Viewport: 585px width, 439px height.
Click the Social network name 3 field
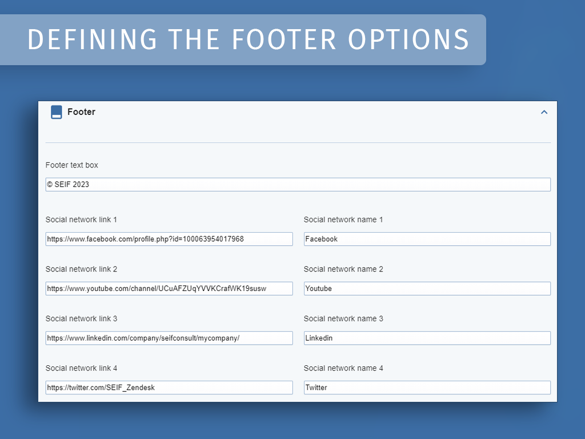click(427, 338)
